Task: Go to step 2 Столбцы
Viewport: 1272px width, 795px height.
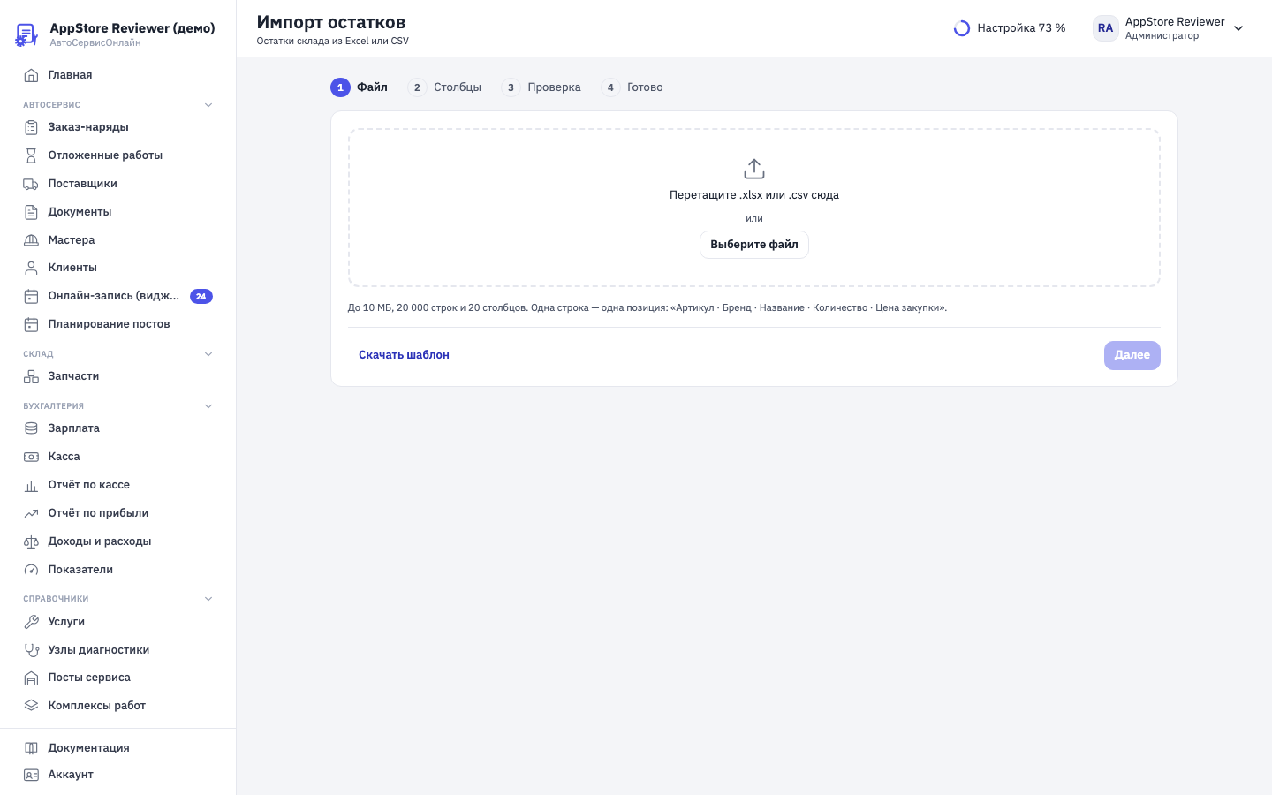Action: pos(445,87)
